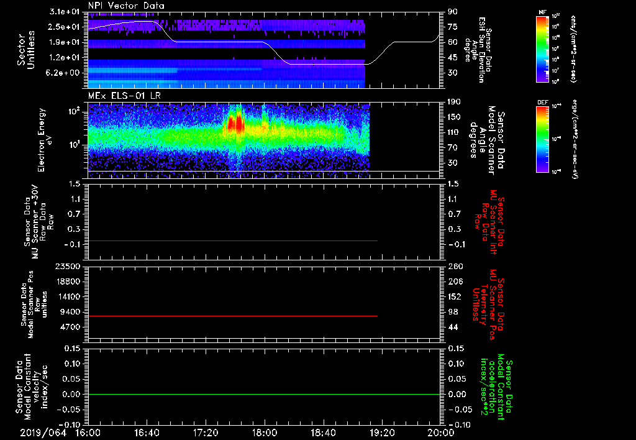Click the "ESH Sun Elevation Angle" axis title
The width and height of the screenshot is (636, 440).
pos(475,50)
